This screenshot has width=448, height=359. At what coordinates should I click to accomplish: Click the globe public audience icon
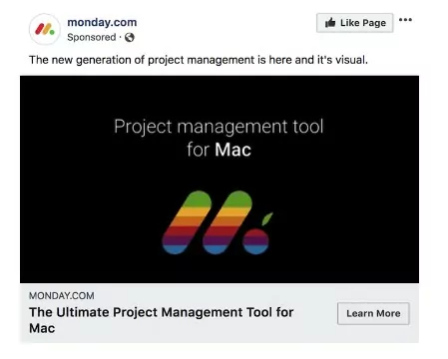click(130, 38)
